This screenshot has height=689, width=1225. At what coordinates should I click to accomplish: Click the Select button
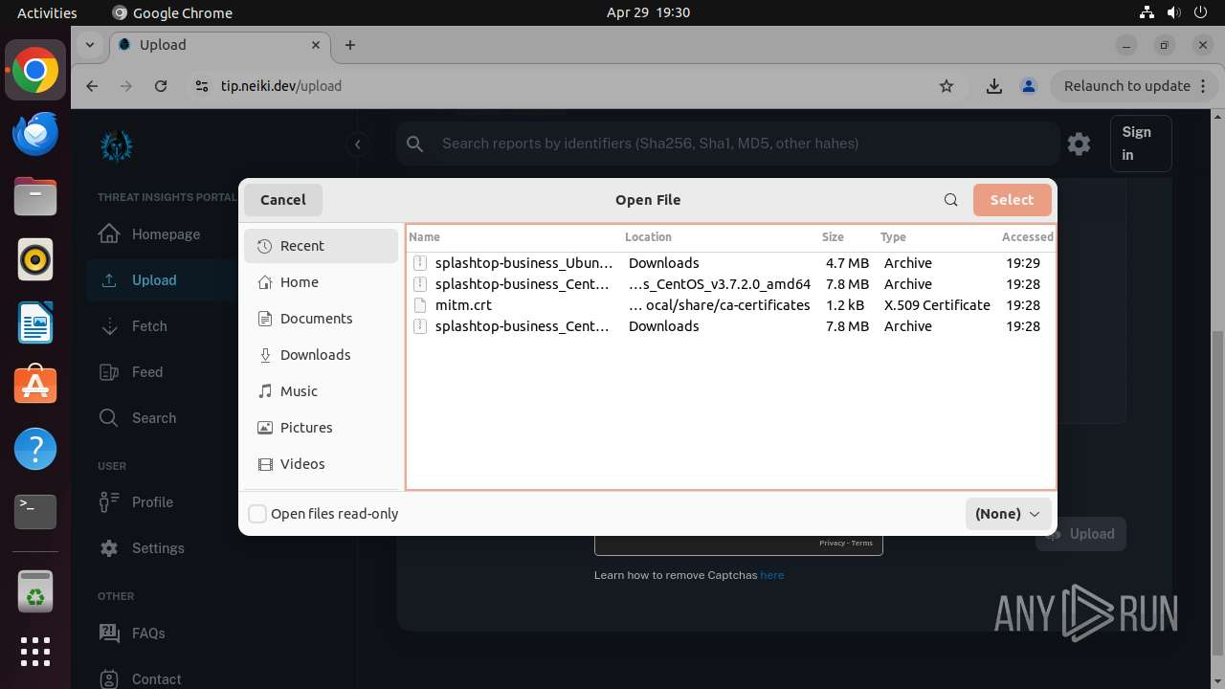click(x=1012, y=200)
